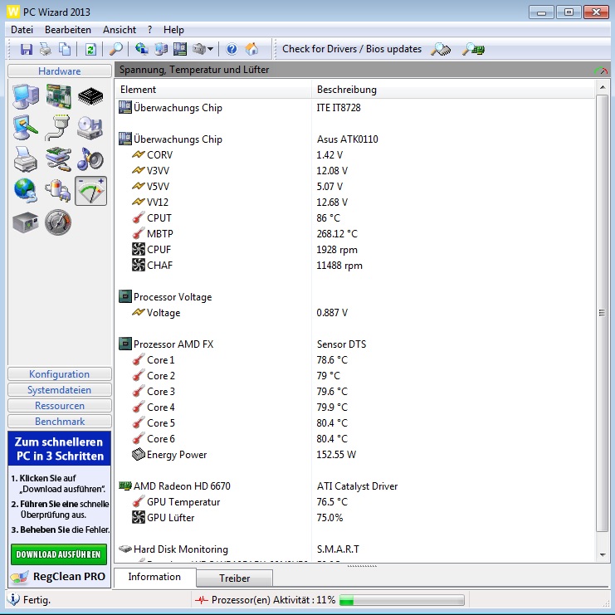Open the gray box hardware icon
The image size is (615, 615).
coord(26,222)
